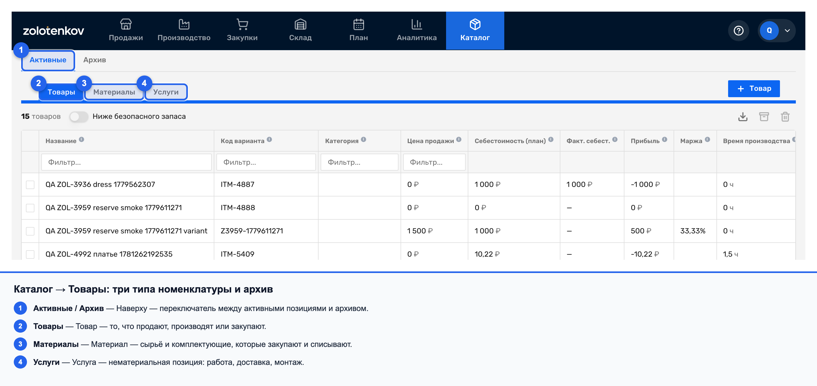
Task: Show info for Категория column
Action: [364, 139]
